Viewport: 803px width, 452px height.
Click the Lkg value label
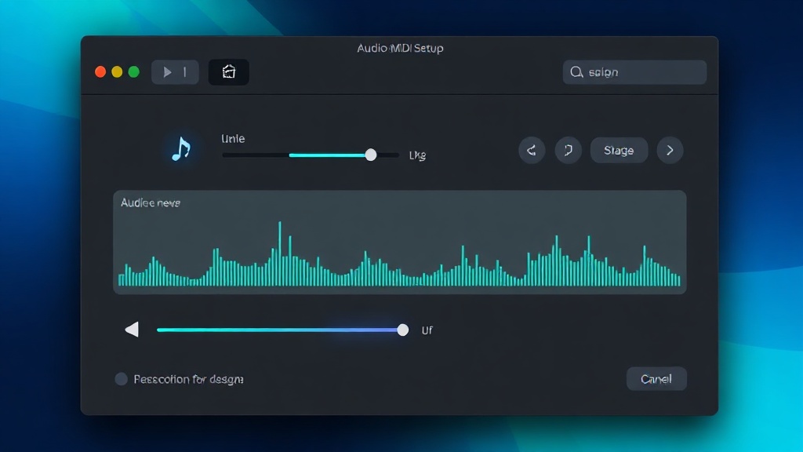coord(417,155)
